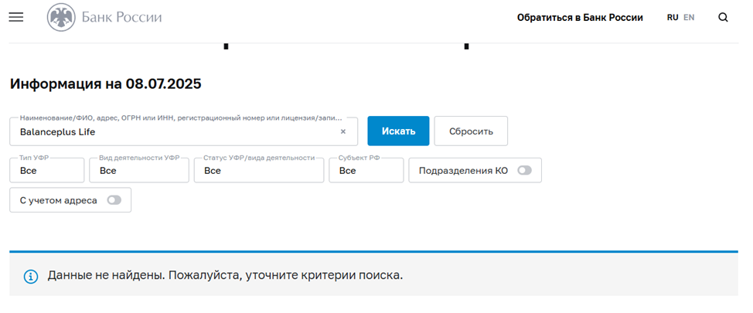753x313 pixels.
Task: Click the Банк России site title
Action: tap(121, 18)
